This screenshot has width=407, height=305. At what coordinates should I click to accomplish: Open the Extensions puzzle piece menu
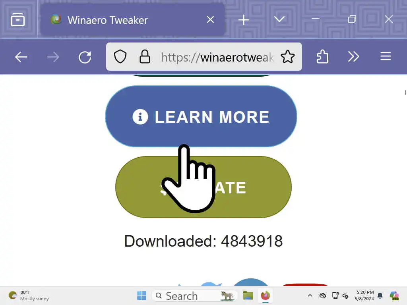pos(322,56)
